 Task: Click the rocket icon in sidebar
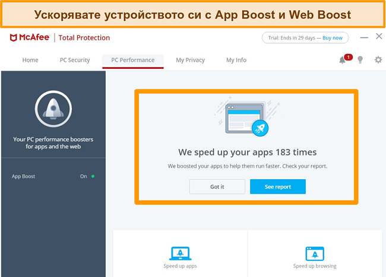[x=53, y=109]
